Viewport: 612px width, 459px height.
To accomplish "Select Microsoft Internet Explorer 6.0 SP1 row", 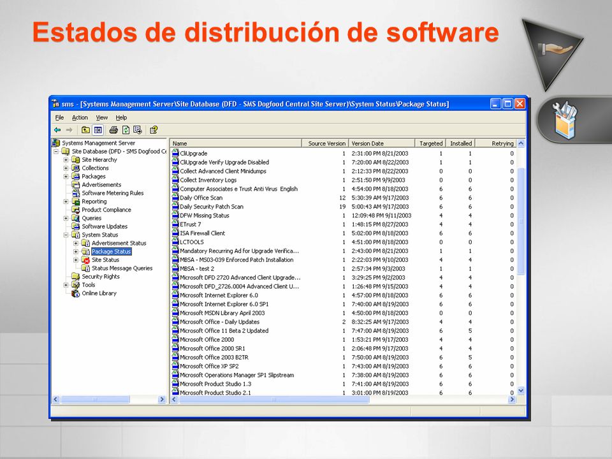I will tap(344, 304).
